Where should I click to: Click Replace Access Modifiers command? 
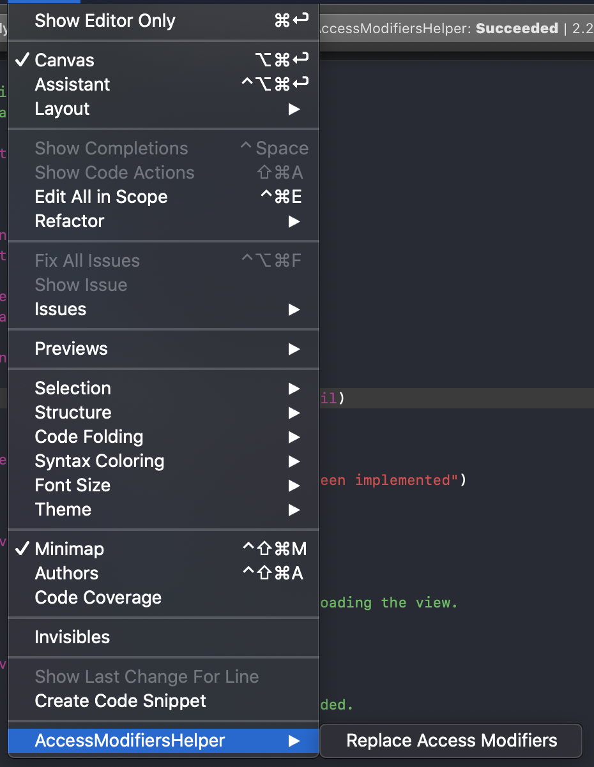coord(452,740)
